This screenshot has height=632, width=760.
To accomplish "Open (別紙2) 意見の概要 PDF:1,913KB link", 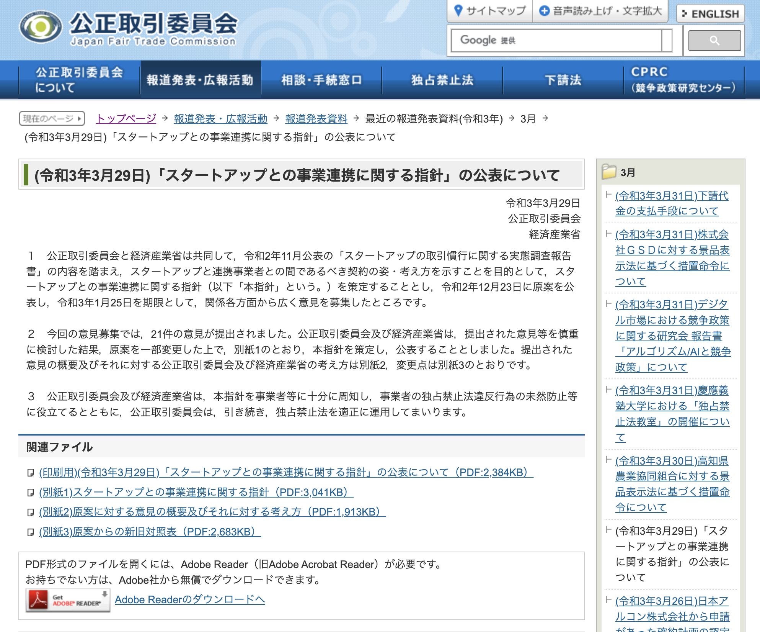I will 212,512.
